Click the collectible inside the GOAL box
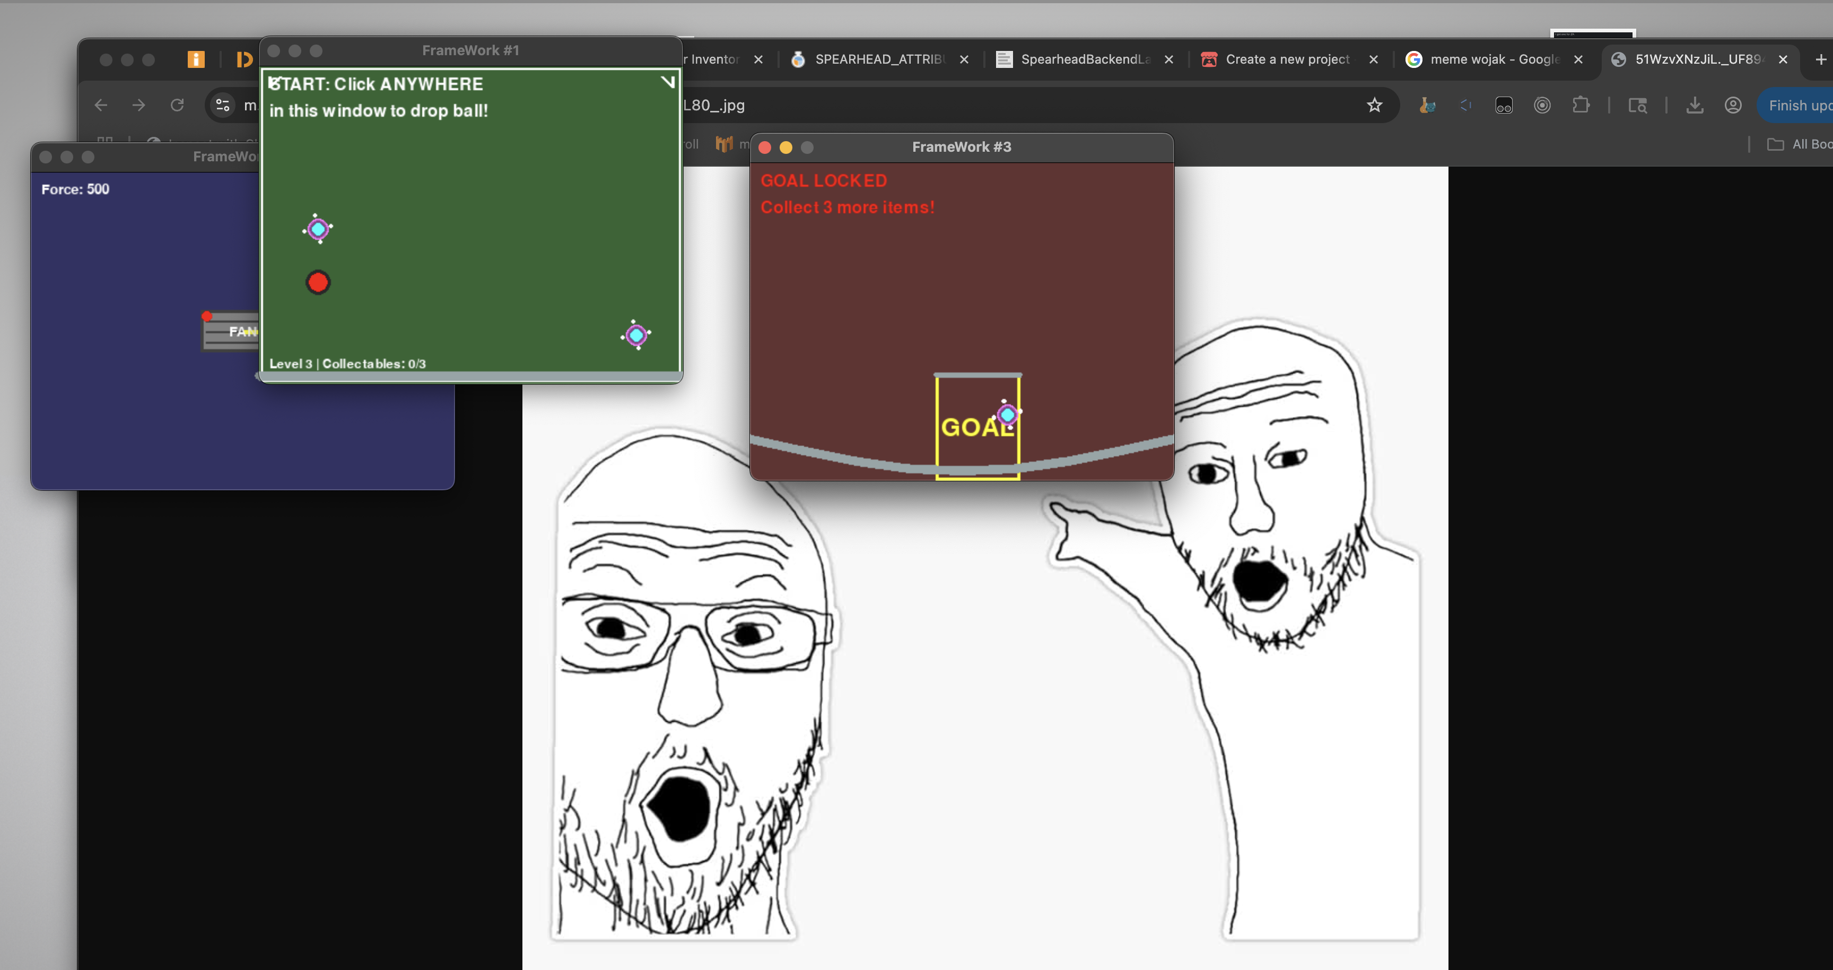This screenshot has height=970, width=1833. [x=1007, y=413]
